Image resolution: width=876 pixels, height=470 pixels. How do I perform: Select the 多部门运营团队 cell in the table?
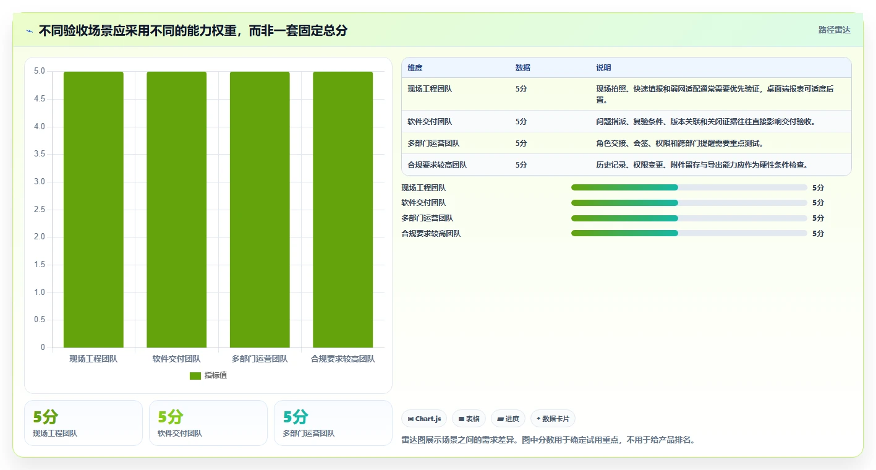point(433,143)
